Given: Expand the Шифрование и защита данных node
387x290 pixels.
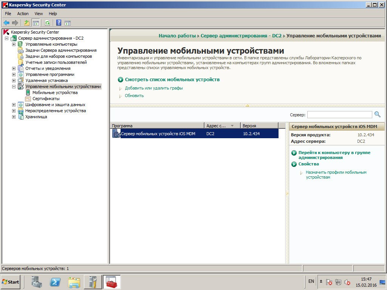Looking at the screenshot, I should [14, 105].
